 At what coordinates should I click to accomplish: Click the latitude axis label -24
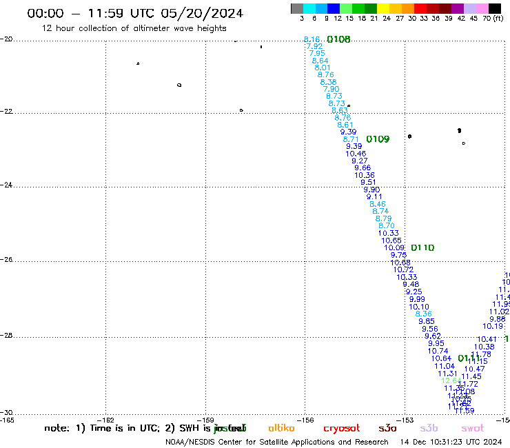(x=6, y=185)
